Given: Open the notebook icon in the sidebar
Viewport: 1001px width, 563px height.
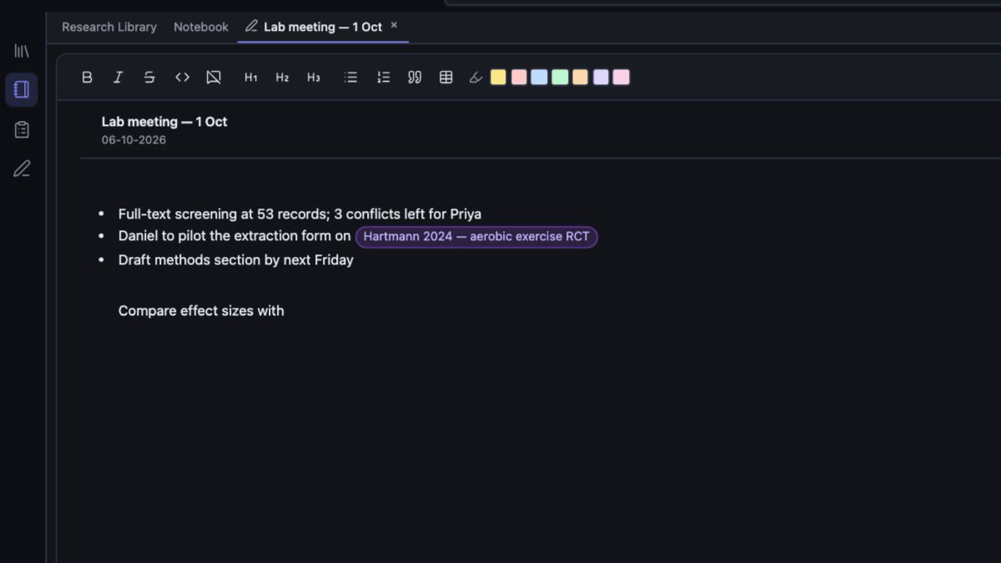Looking at the screenshot, I should 22,90.
